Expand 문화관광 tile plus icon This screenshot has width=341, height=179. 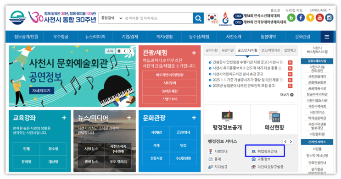click(194, 118)
